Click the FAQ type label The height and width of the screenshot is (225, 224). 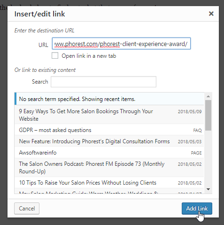[x=197, y=130]
